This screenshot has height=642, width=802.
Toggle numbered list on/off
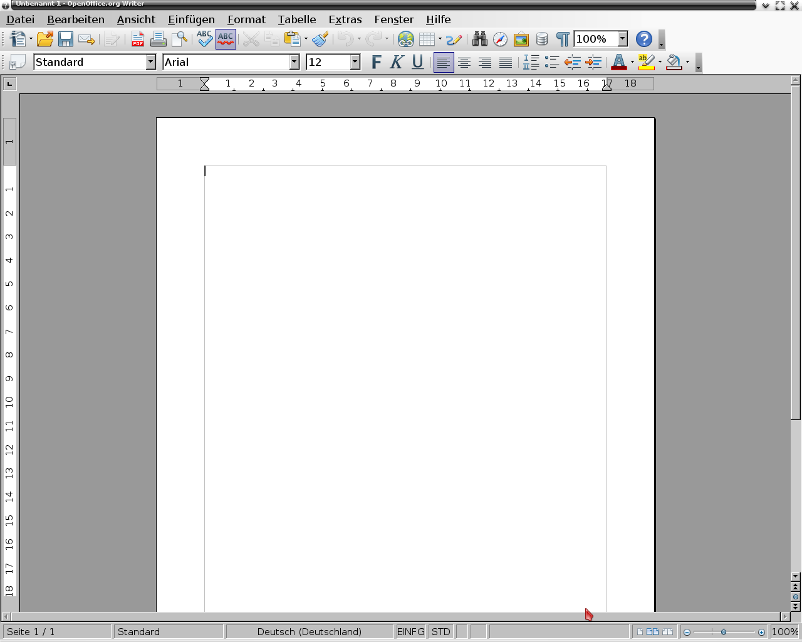[531, 62]
